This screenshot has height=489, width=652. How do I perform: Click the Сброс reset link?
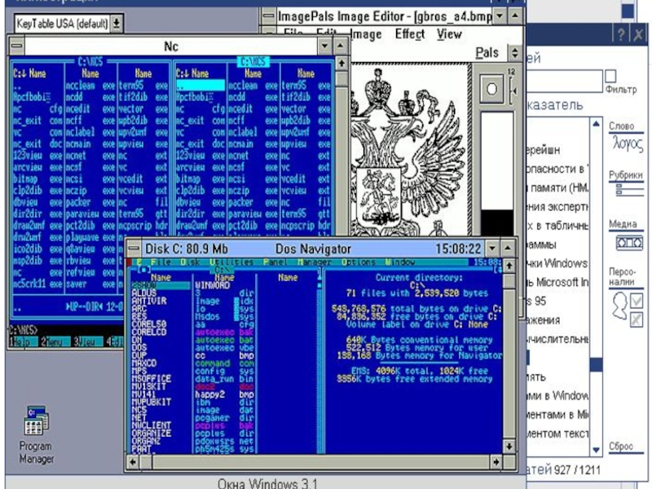pos(621,447)
